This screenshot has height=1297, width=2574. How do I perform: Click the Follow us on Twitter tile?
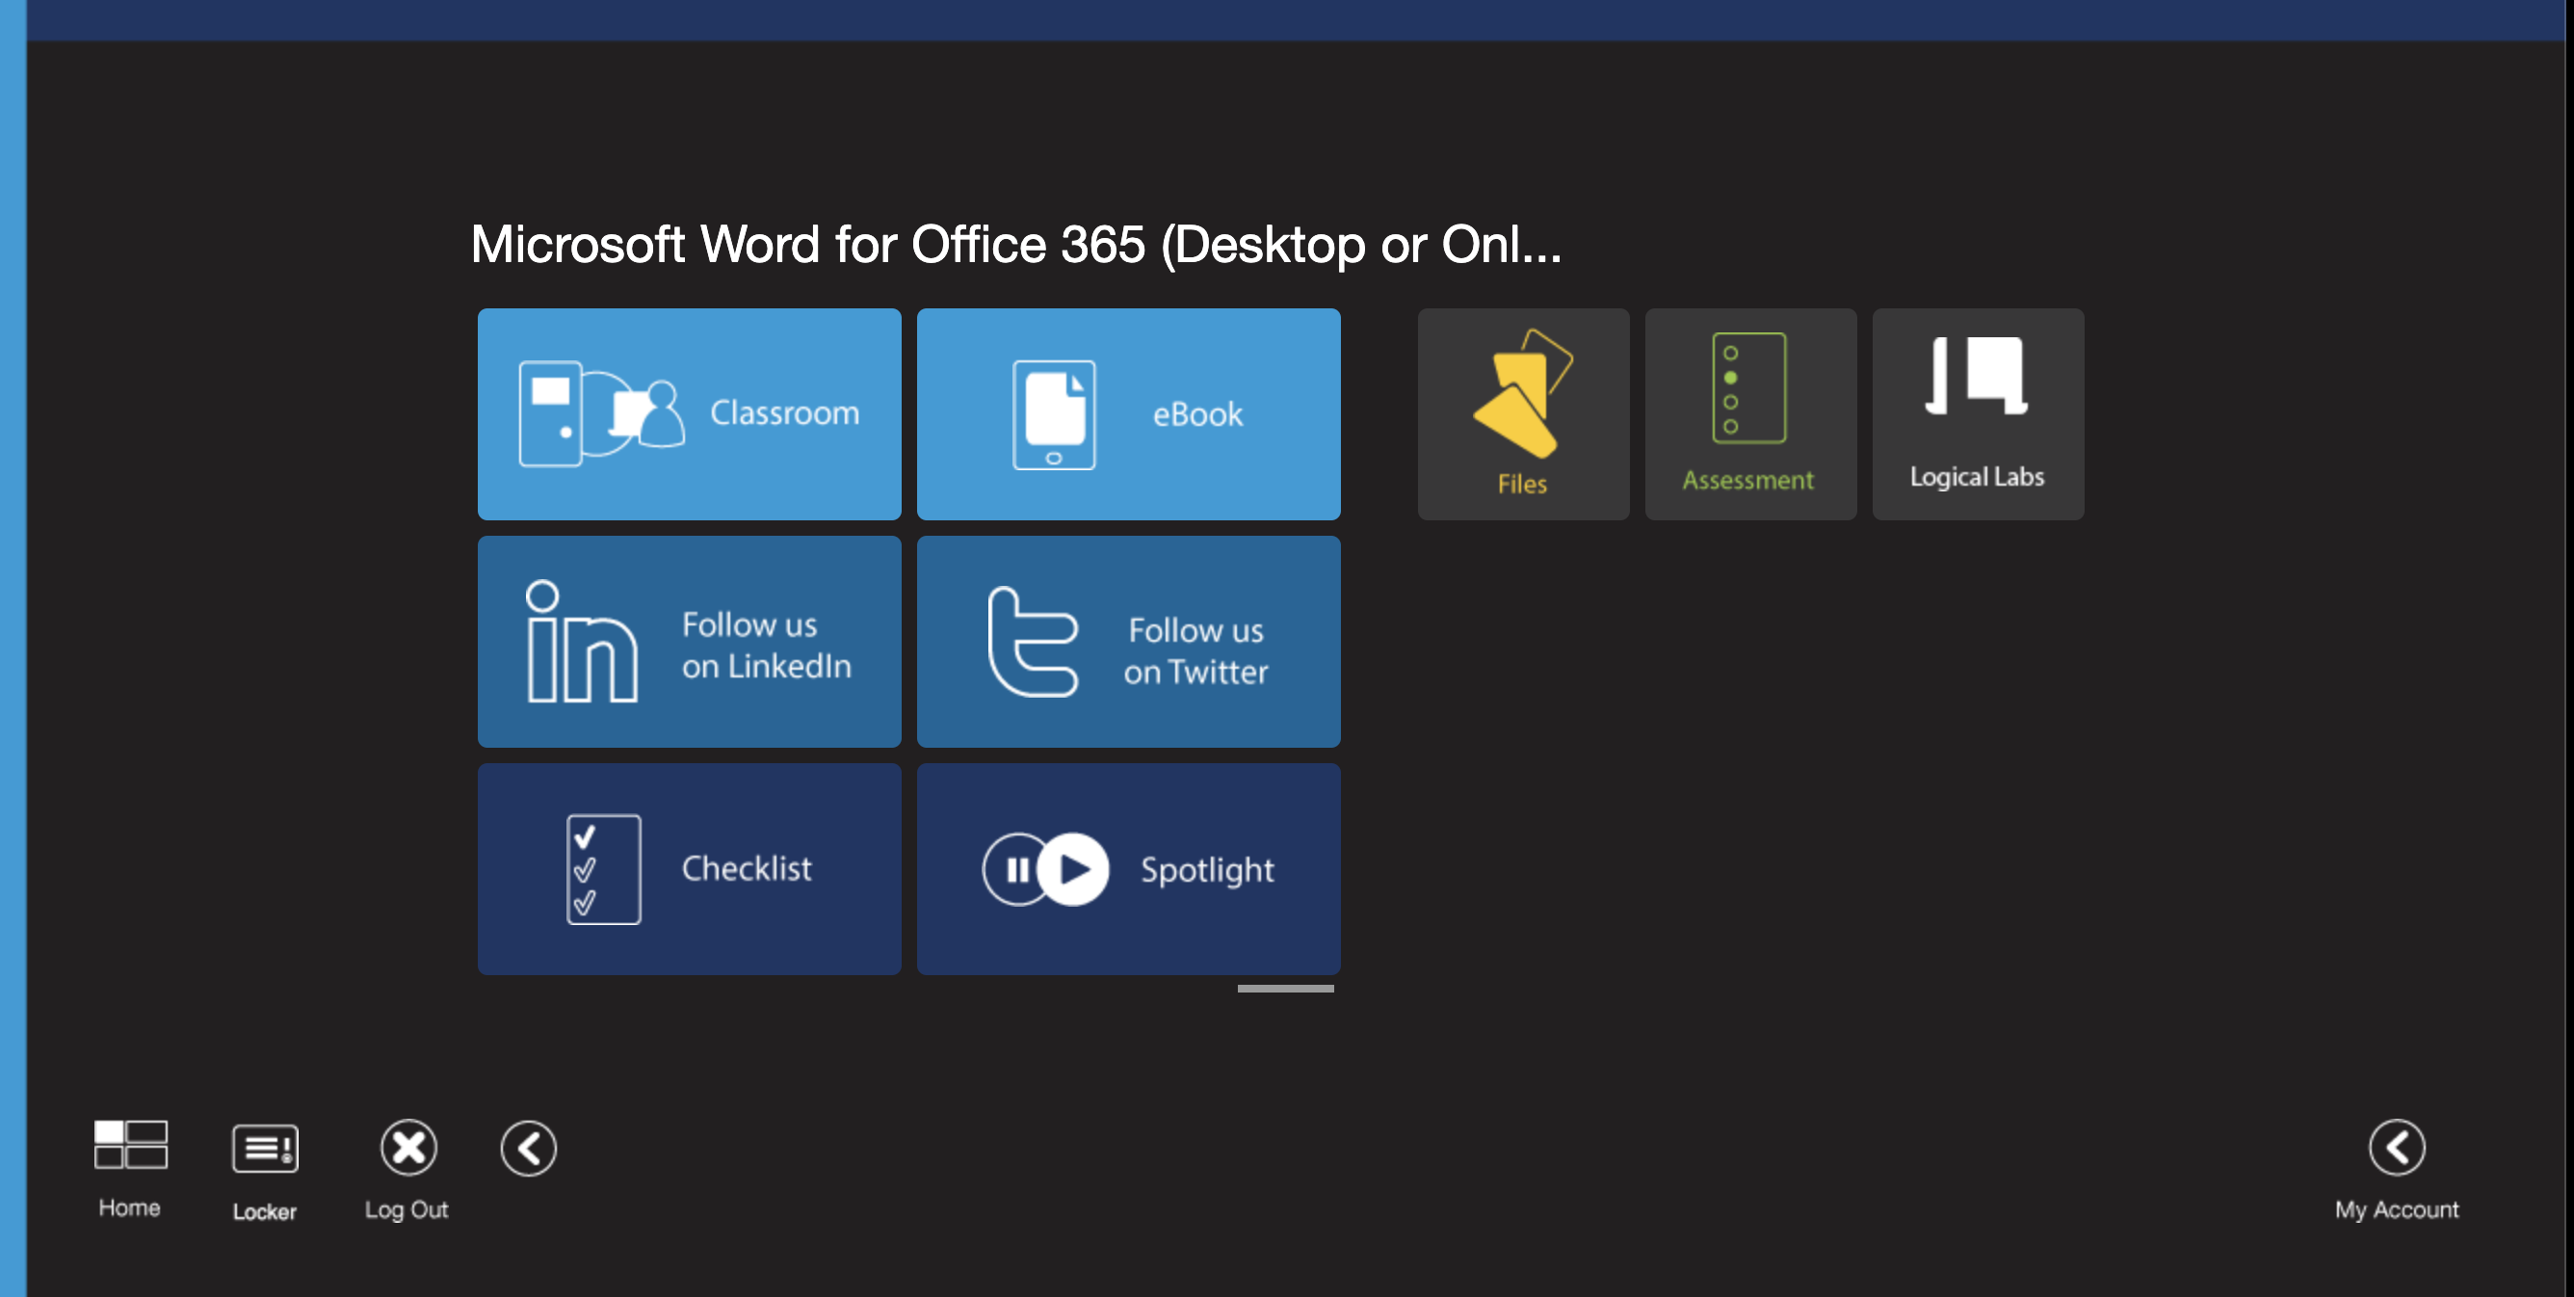tap(1128, 642)
